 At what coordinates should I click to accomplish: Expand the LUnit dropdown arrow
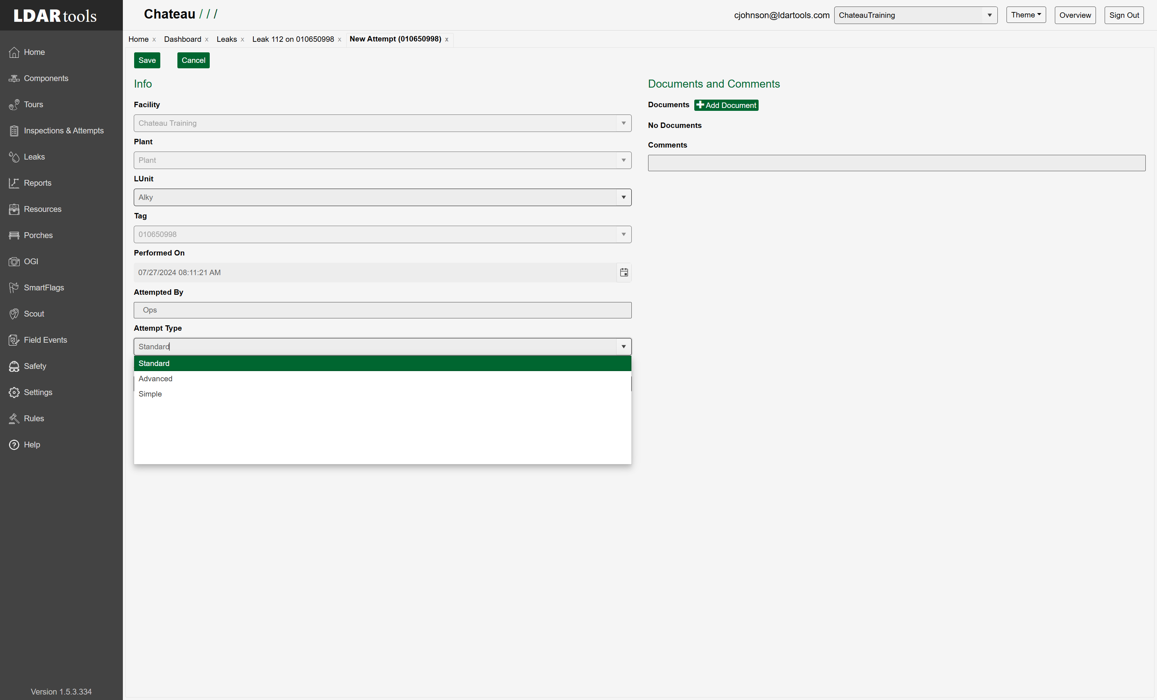pos(624,197)
